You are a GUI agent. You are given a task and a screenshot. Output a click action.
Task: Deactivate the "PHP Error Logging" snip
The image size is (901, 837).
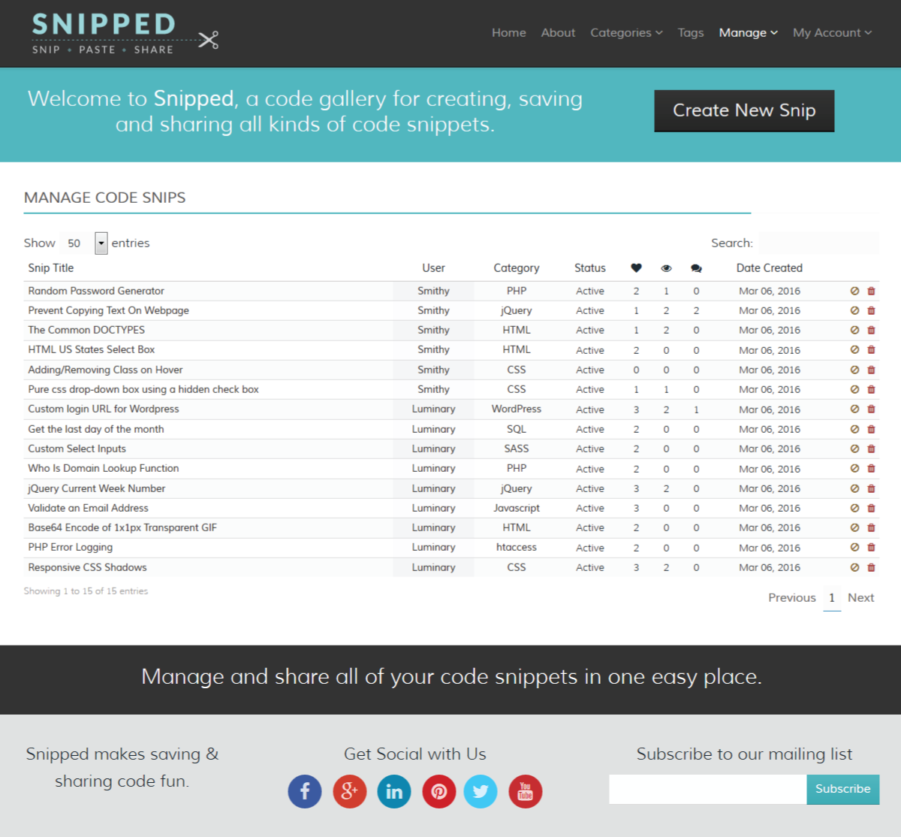coord(854,547)
